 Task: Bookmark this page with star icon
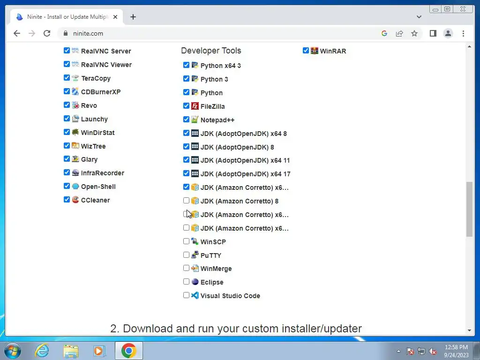(x=414, y=33)
